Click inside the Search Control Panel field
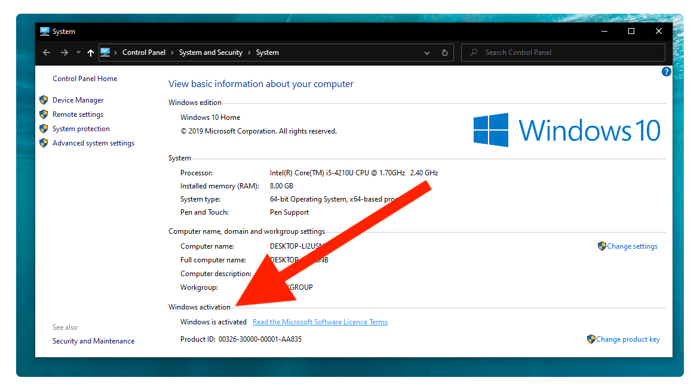The image size is (700, 390). point(538,52)
